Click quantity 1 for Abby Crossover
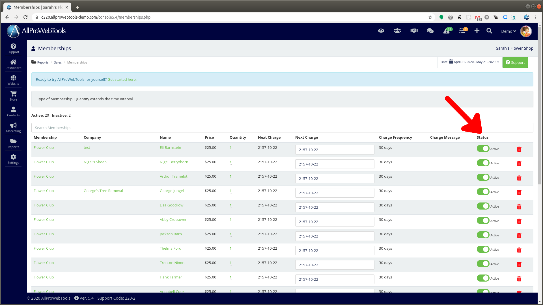This screenshot has height=305, width=543. coord(230,220)
